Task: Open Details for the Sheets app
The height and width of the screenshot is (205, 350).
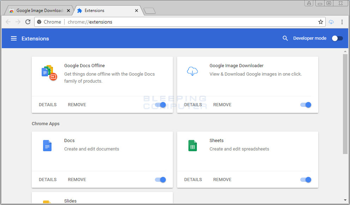Action: (193, 180)
